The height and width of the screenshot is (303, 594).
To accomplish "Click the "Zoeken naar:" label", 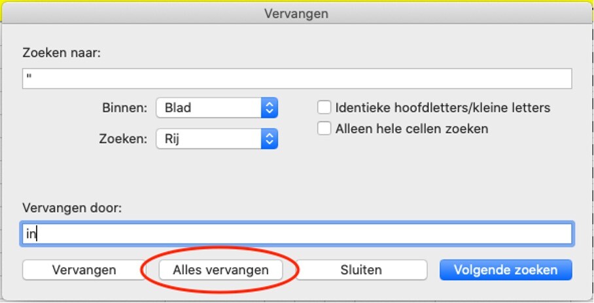I will point(61,53).
